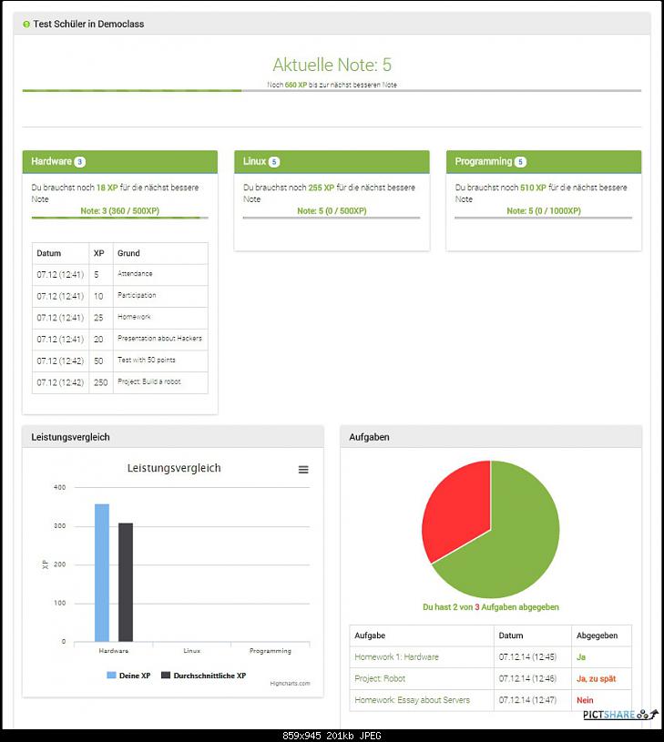The height and width of the screenshot is (742, 664).
Task: Open the Homework 1: Hardware task link
Action: tap(396, 656)
